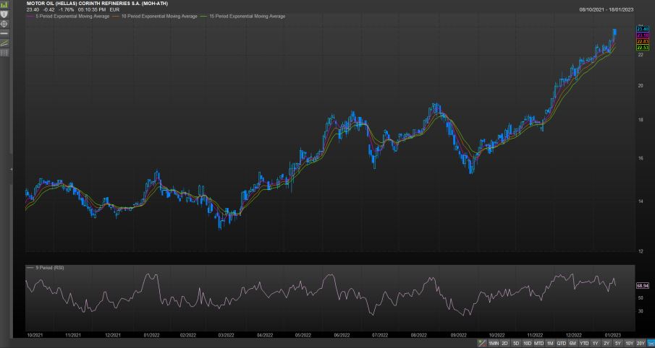The width and height of the screenshot is (655, 348).
Task: Choose the 6M time range
Action: [x=572, y=343]
